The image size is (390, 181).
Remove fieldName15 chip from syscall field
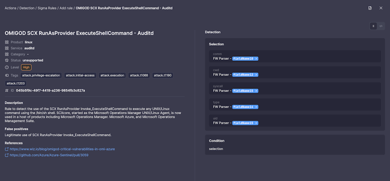coord(256,91)
